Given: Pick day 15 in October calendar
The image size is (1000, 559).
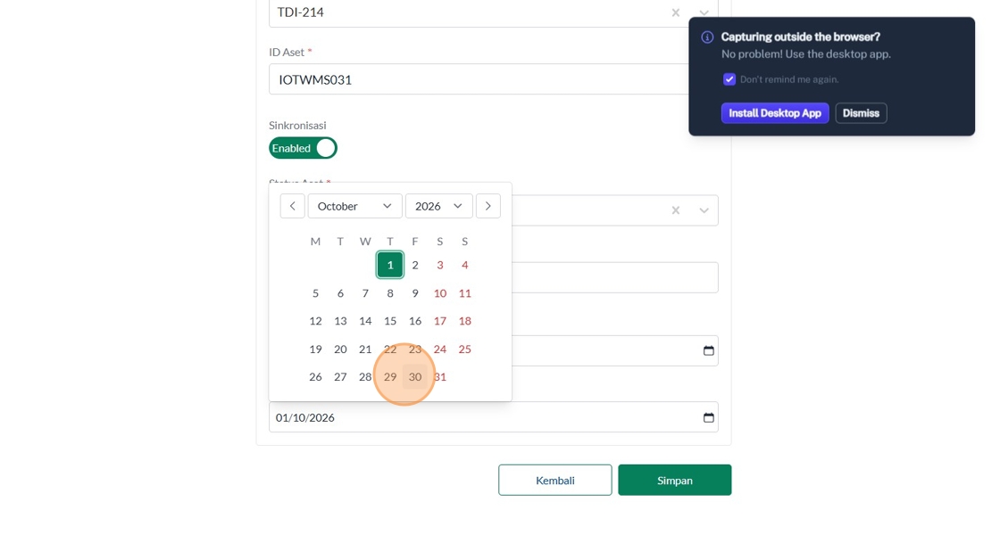Looking at the screenshot, I should tap(390, 321).
